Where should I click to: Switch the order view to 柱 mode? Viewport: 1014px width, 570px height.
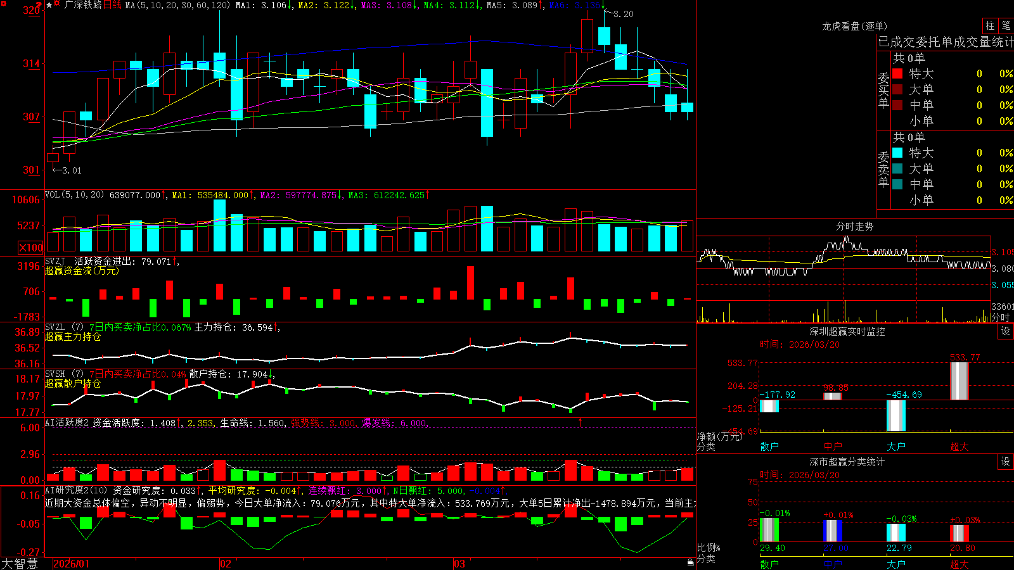click(990, 25)
